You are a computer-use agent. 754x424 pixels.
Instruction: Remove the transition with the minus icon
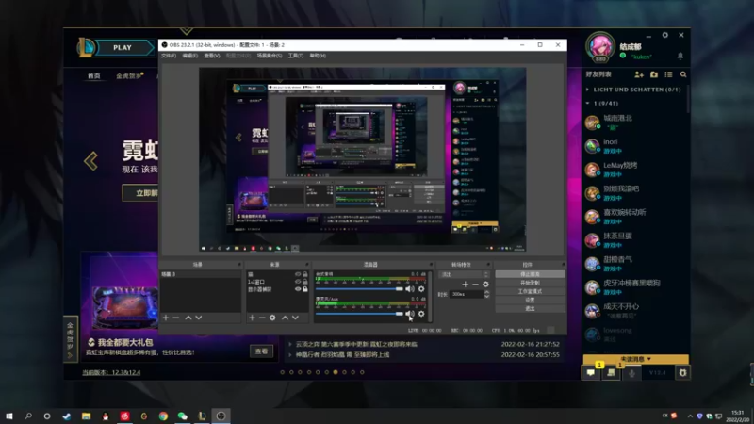tap(475, 285)
